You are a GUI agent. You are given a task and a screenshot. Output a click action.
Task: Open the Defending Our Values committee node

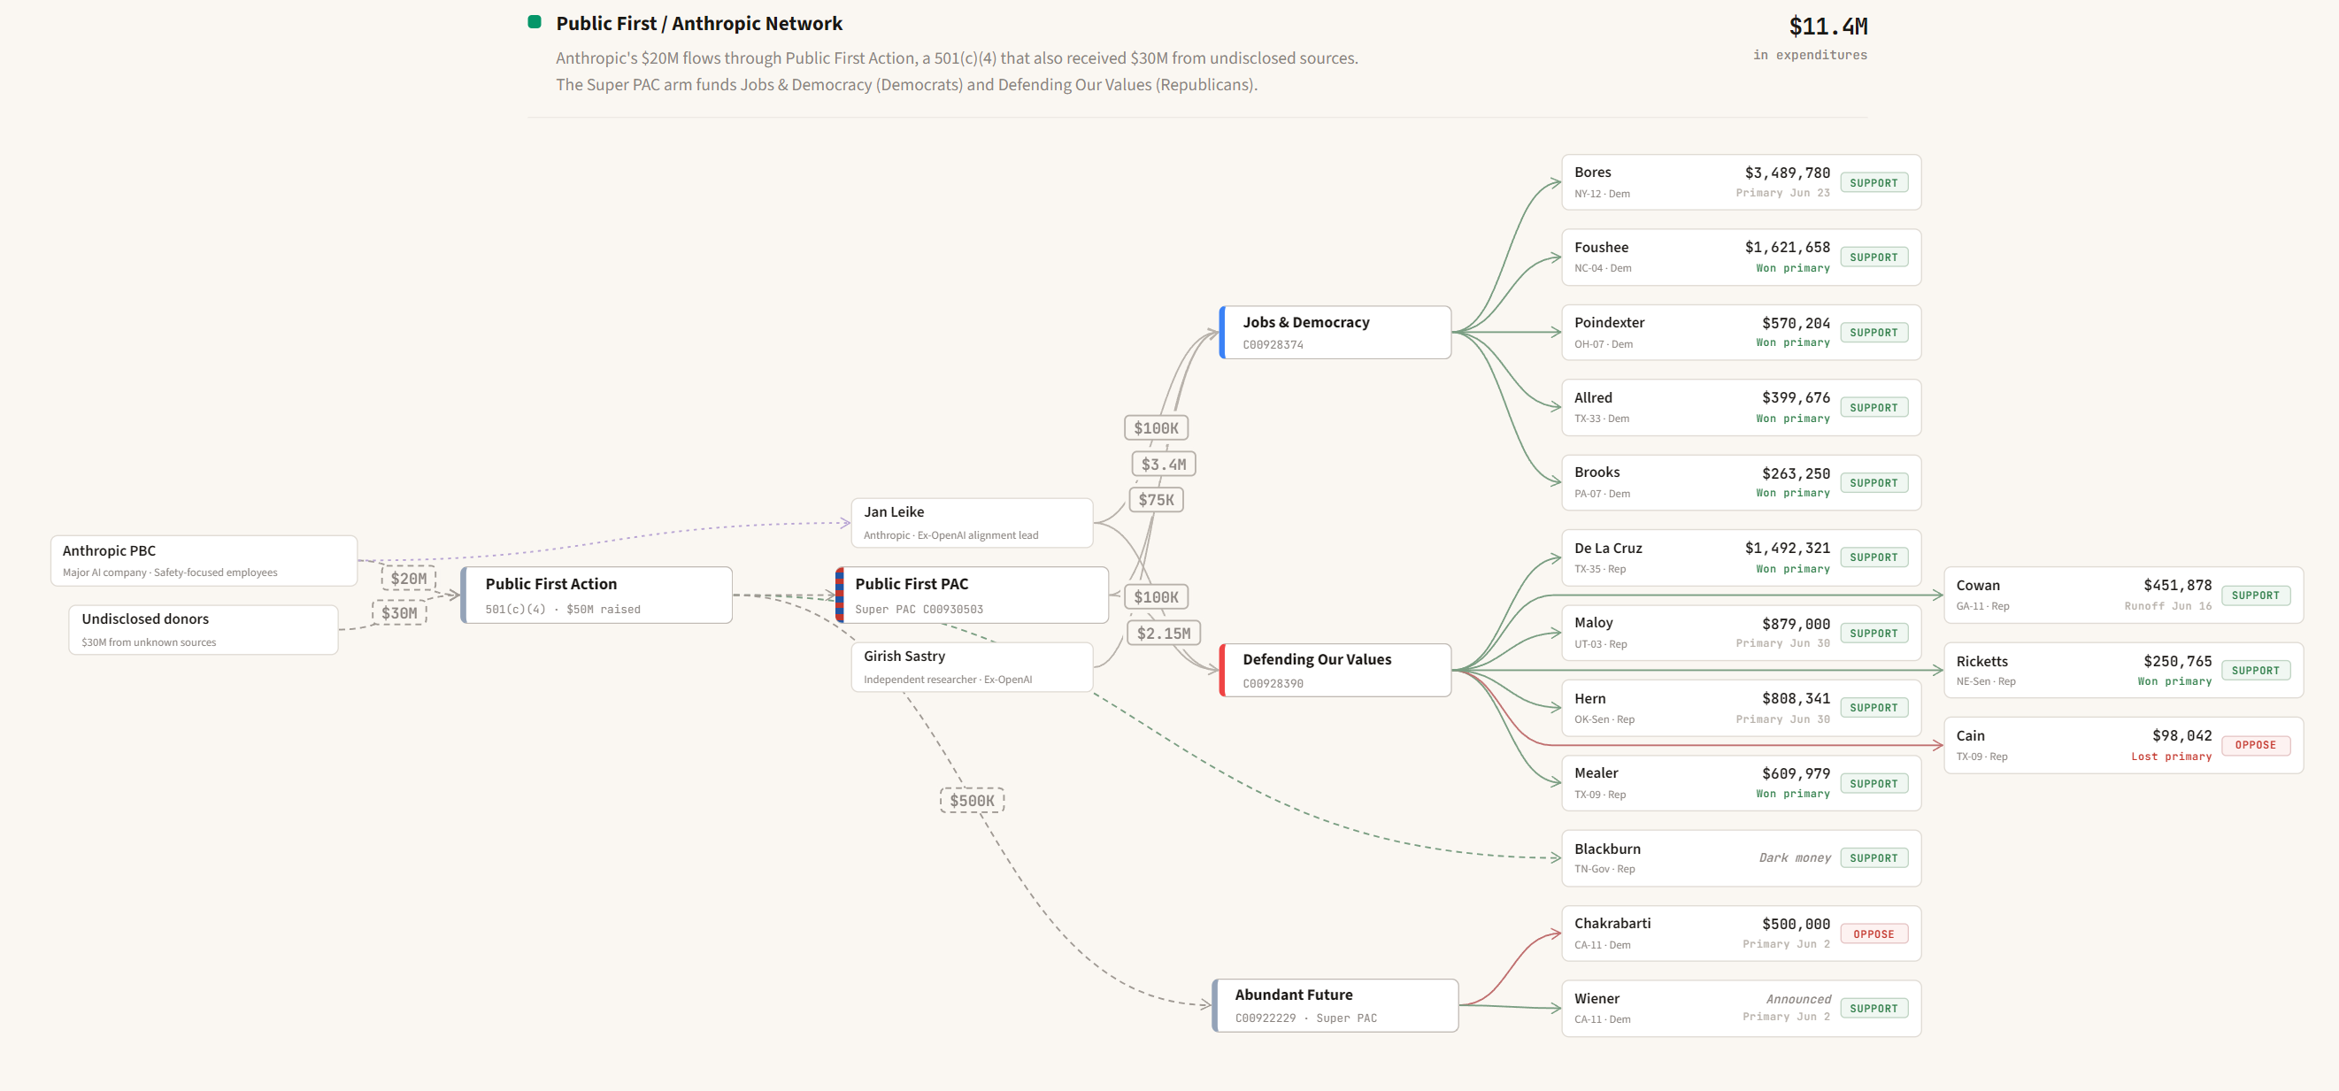coord(1335,670)
